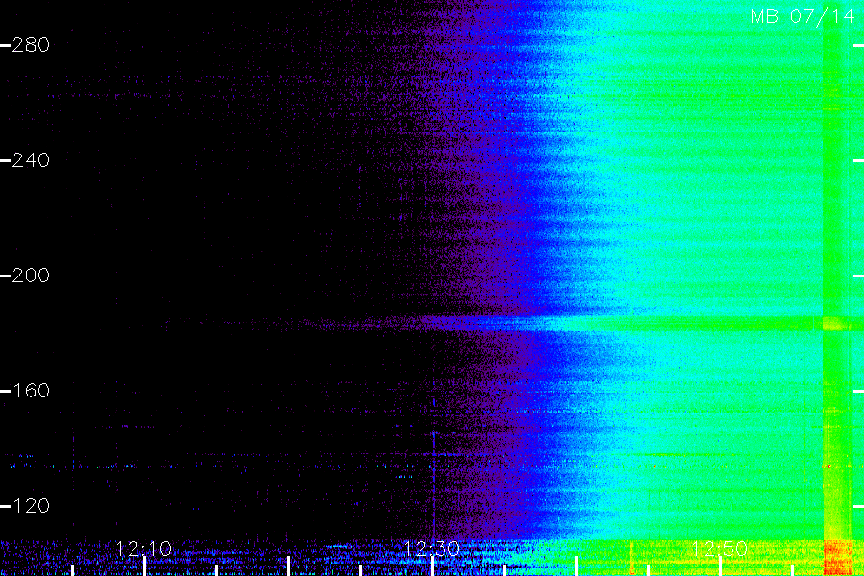Click the 240 frequency axis label

point(31,160)
